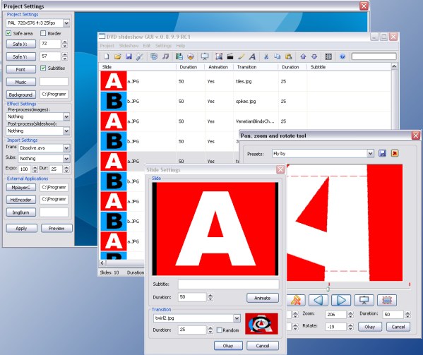Click the Save project floppy icon in the main toolbar
This screenshot has width=423, height=355.
129,56
